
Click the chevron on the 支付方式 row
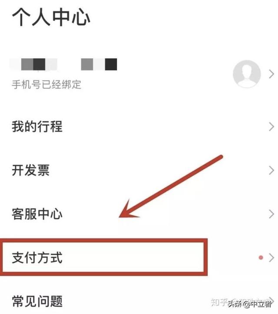(x=271, y=257)
